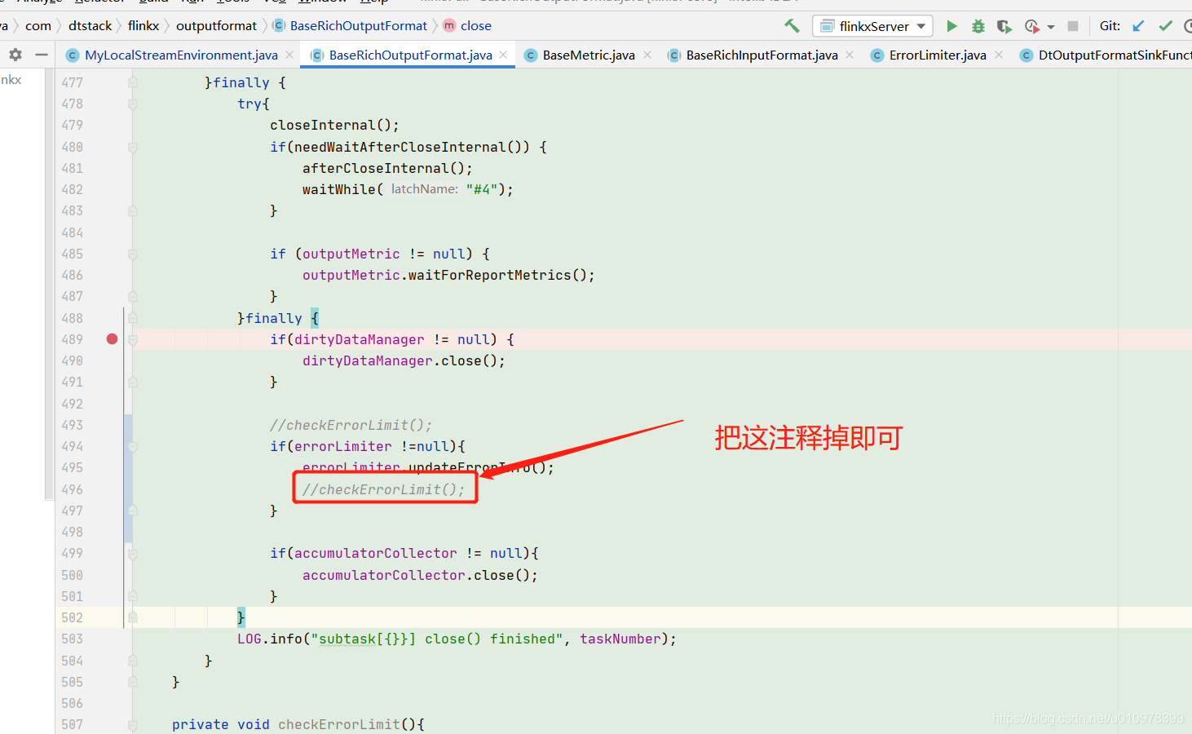Viewport: 1192px width, 734px height.
Task: Close the BaseRichOutputFormat.java tab
Action: coord(503,55)
